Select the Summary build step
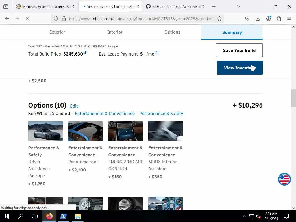This screenshot has width=296, height=222. [x=232, y=32]
